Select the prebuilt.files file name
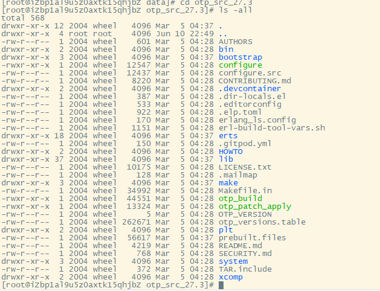380x291 pixels. [253, 238]
